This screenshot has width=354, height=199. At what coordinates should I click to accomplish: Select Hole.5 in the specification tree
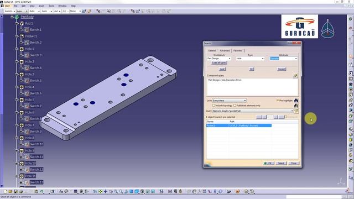tap(29, 99)
